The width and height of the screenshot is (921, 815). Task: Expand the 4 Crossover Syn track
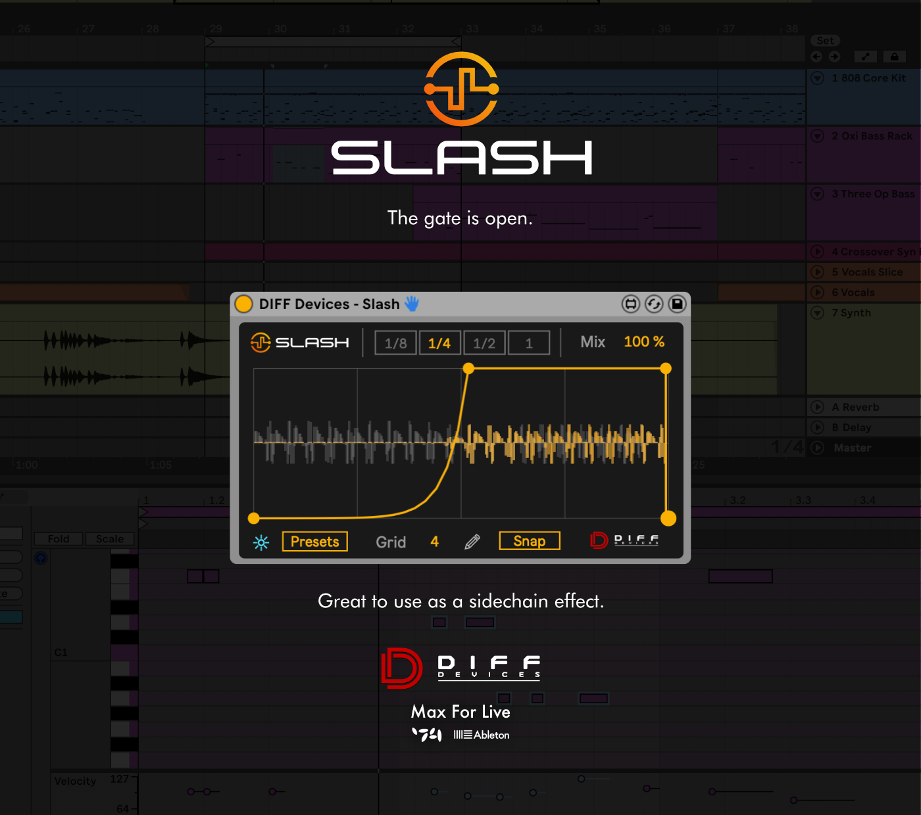[818, 252]
